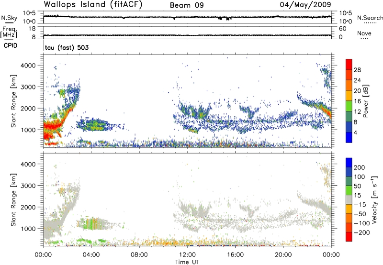Select the '200' Velocity colorbar label
Viewport: 383px width, 265px height.
point(360,167)
